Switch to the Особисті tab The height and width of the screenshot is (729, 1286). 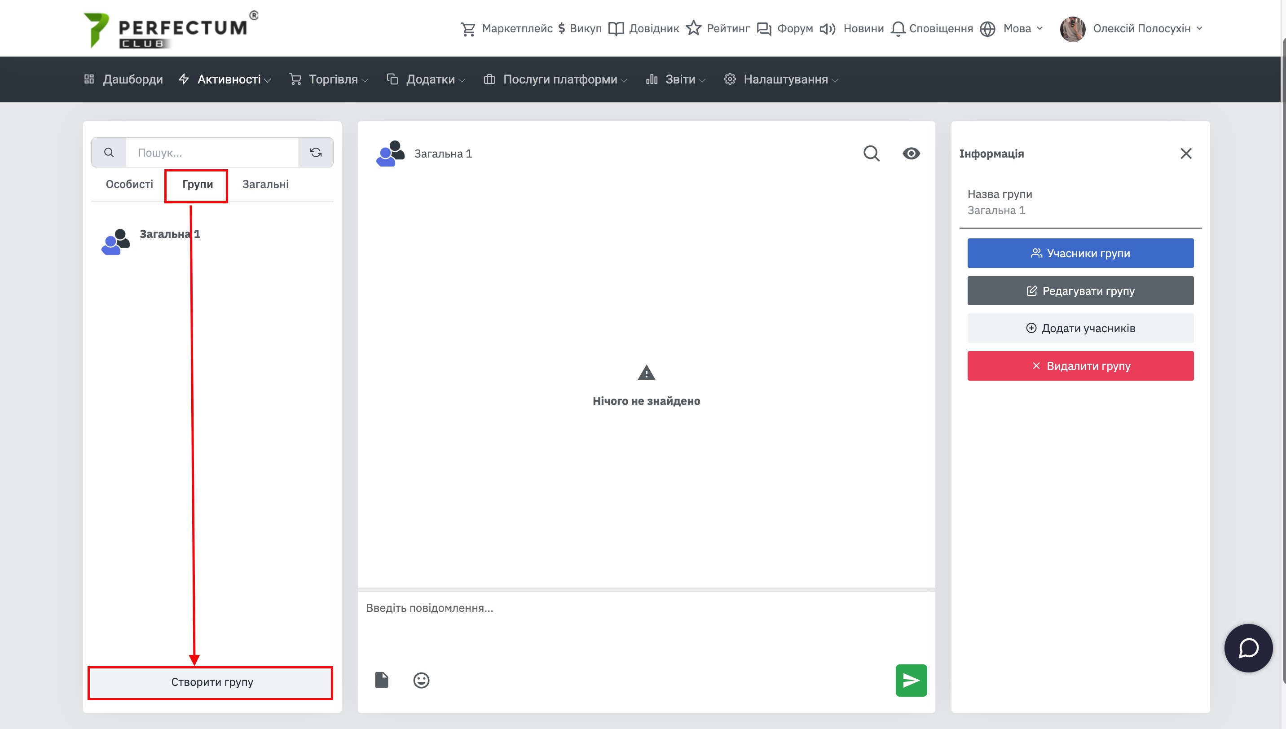[x=129, y=184]
